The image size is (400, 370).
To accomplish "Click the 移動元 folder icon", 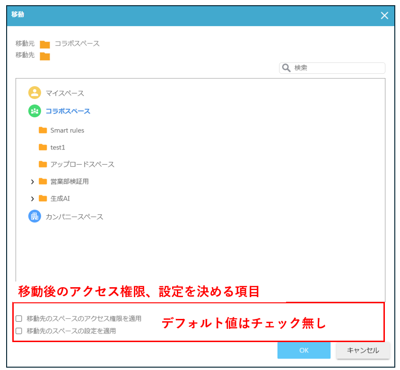I will (45, 44).
